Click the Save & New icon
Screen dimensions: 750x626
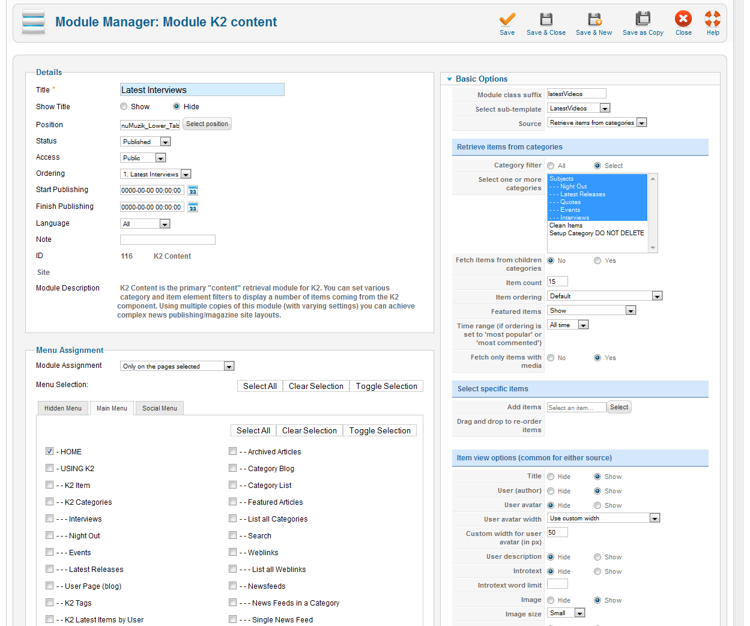pyautogui.click(x=594, y=19)
